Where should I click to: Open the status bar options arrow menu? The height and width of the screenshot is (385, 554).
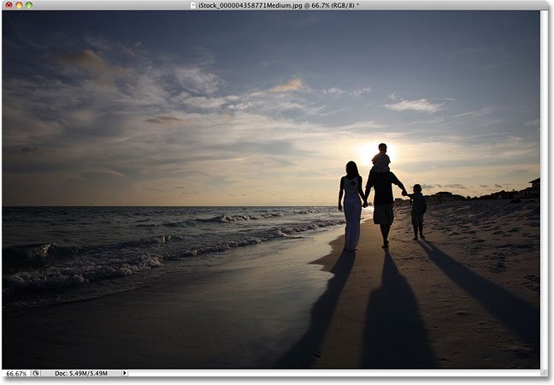point(124,373)
